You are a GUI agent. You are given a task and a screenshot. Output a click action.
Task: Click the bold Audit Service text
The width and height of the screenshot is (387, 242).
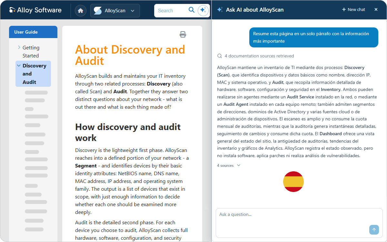(x=300, y=97)
